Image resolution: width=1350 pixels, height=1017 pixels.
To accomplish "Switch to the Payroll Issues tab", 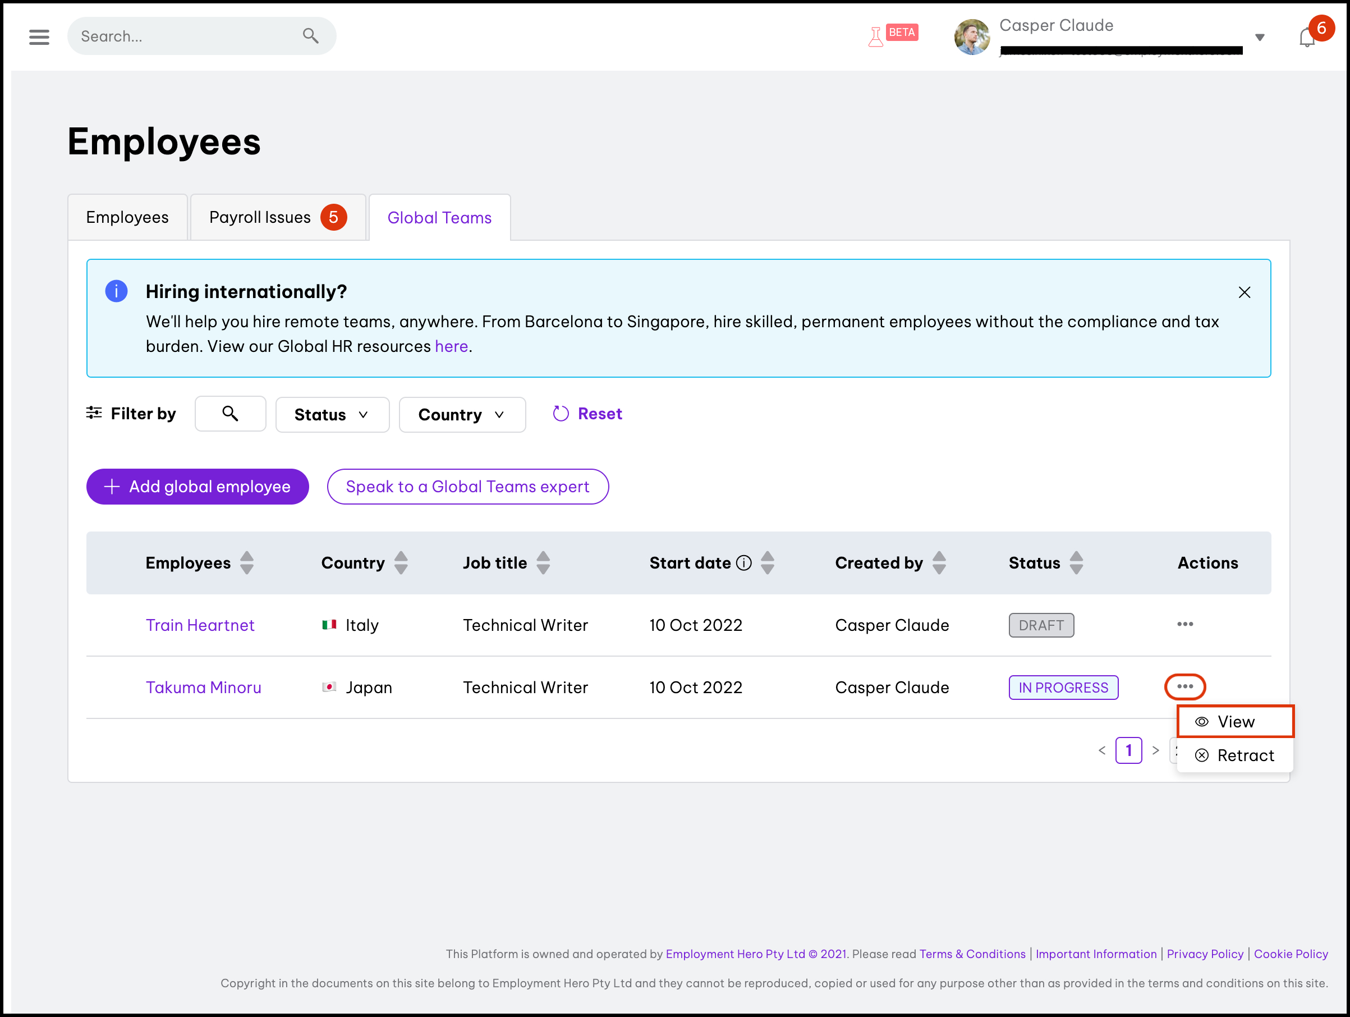I will [278, 217].
